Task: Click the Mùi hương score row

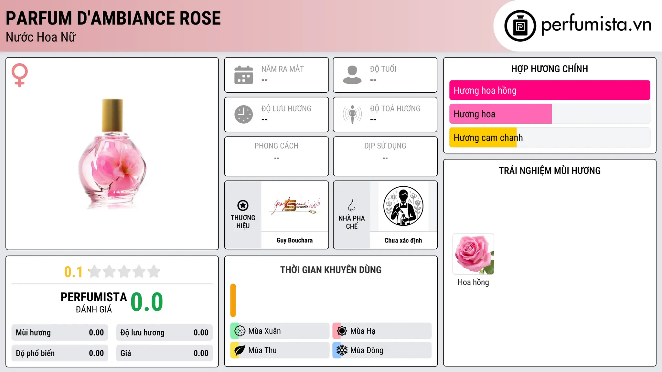Action: point(60,333)
